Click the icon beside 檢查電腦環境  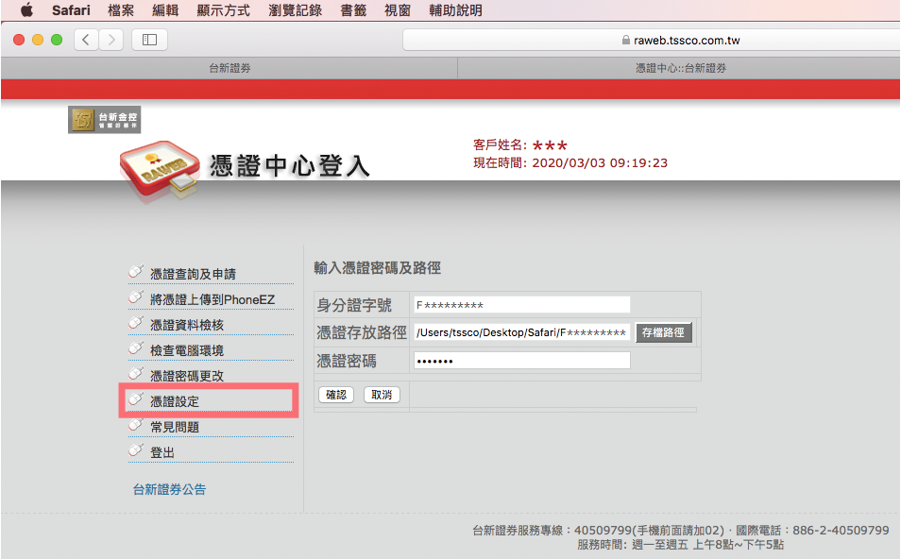click(x=136, y=347)
